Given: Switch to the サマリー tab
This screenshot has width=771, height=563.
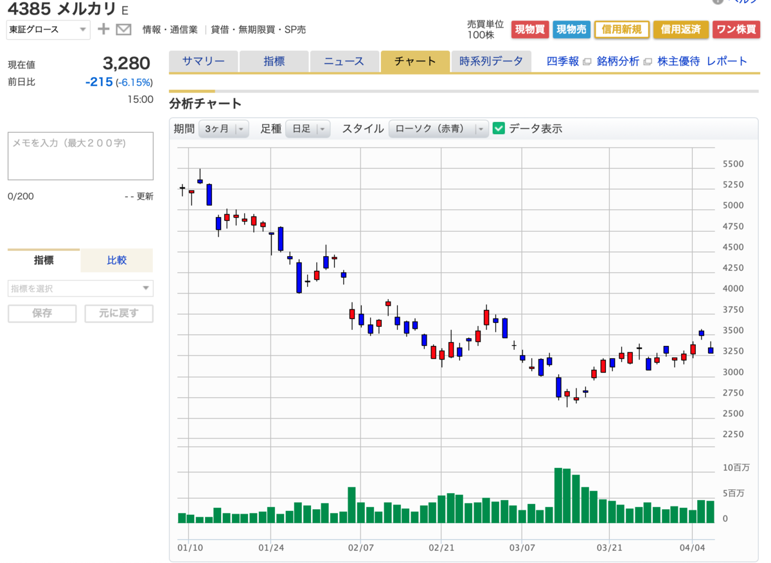Looking at the screenshot, I should tap(203, 62).
